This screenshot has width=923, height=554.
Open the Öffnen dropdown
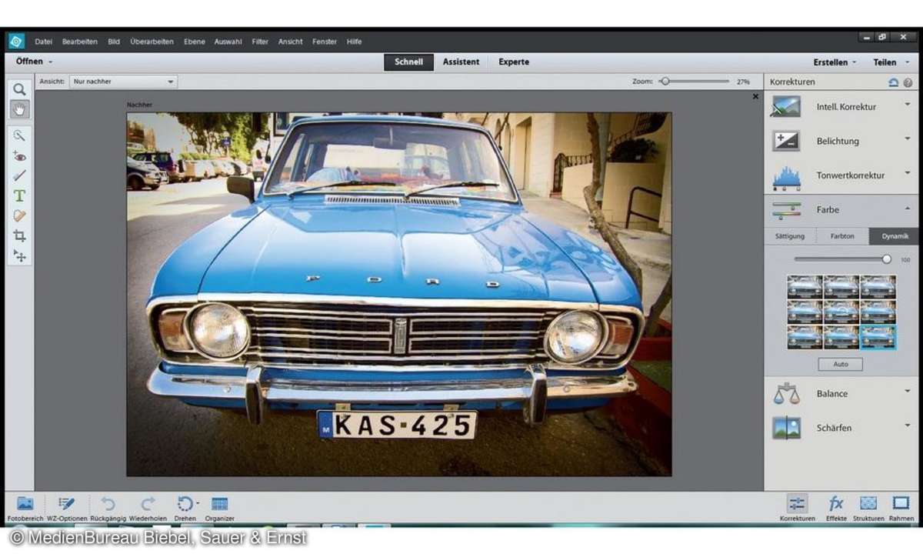[35, 62]
